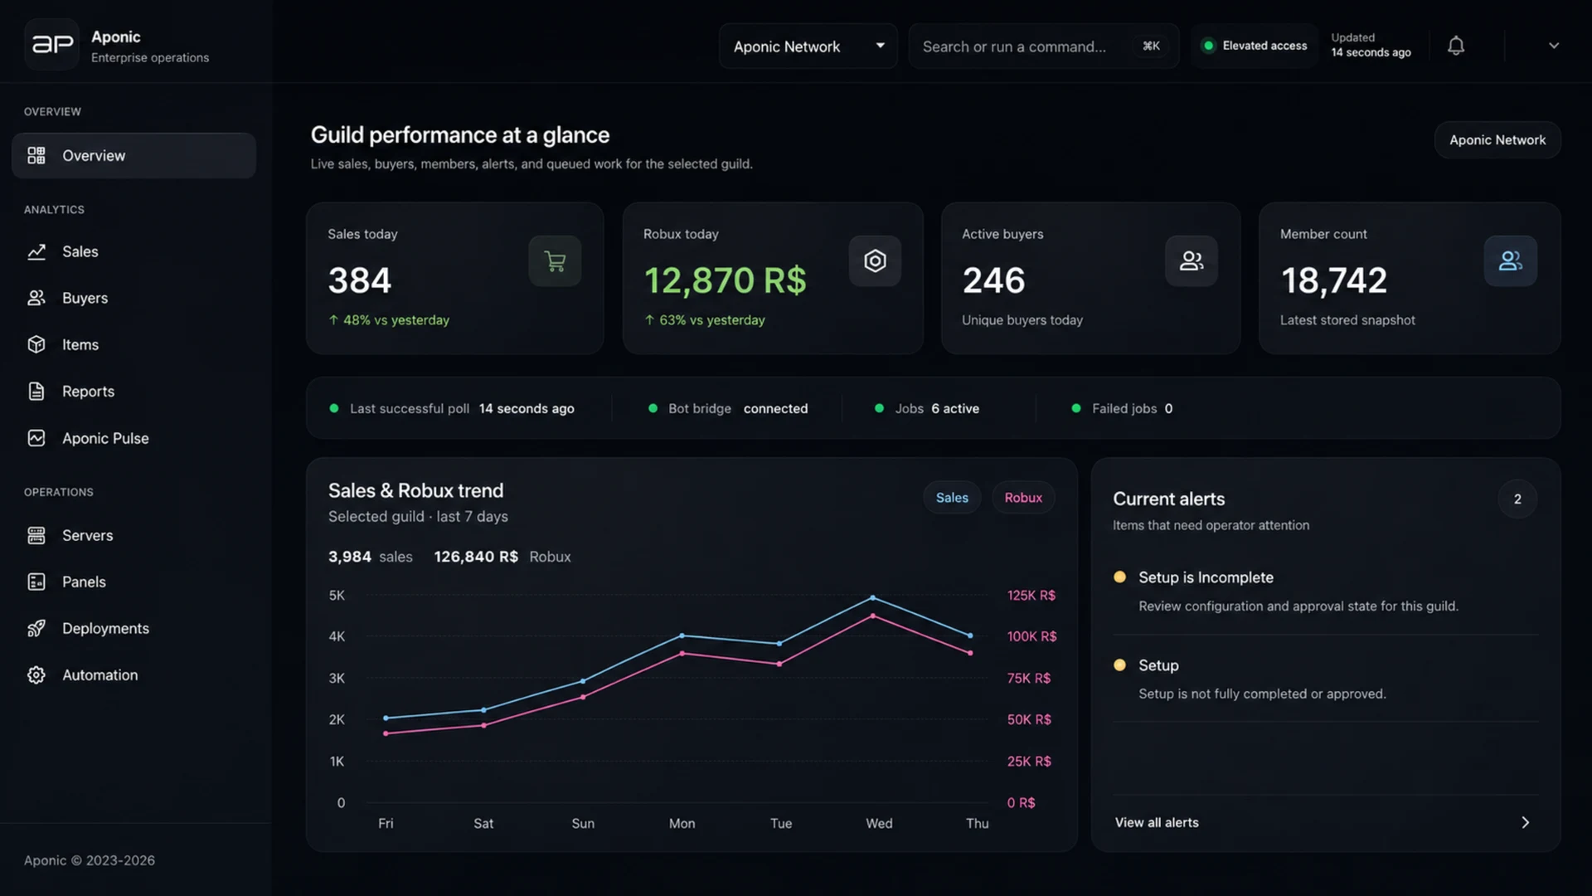Click the green status dot beside Last successful poll

click(x=334, y=408)
